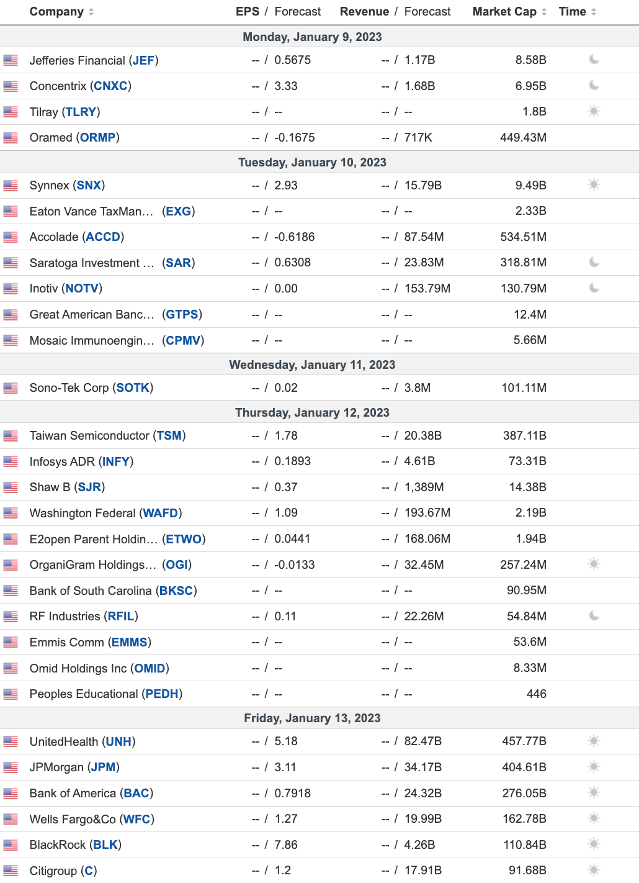Click the moon icon in Inotiv row
This screenshot has height=883, width=639.
[594, 288]
